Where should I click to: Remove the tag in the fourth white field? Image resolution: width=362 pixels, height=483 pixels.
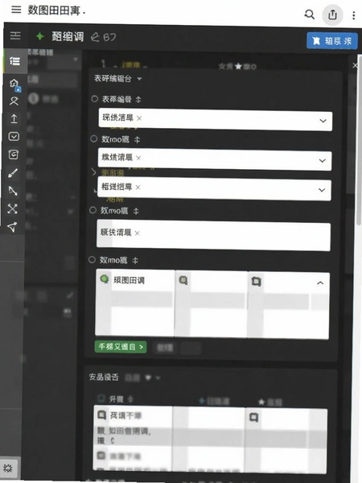click(x=137, y=233)
